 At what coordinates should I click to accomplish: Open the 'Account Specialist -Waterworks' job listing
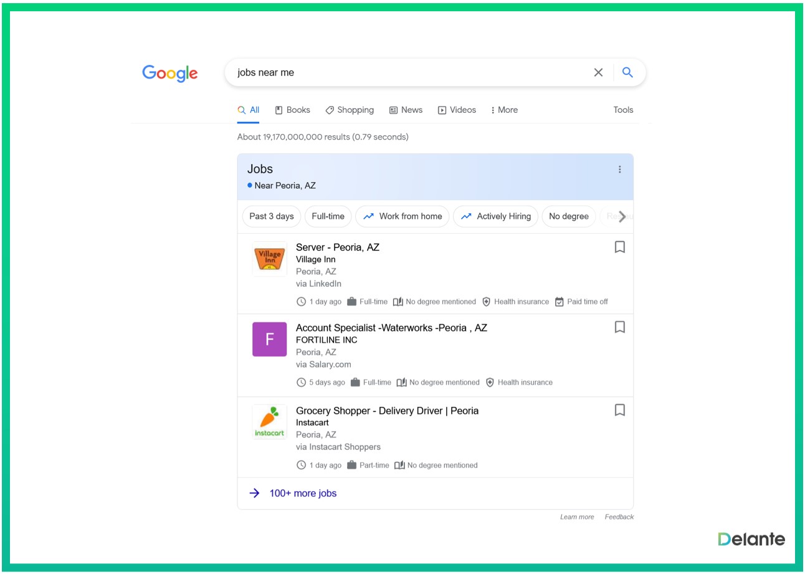pyautogui.click(x=391, y=328)
